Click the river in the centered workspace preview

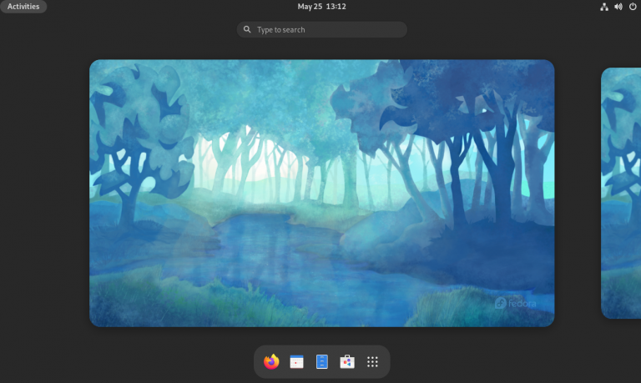click(275, 250)
